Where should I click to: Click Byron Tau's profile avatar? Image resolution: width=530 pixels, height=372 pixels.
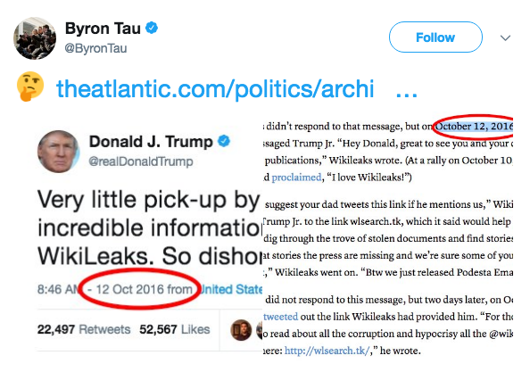coord(35,38)
